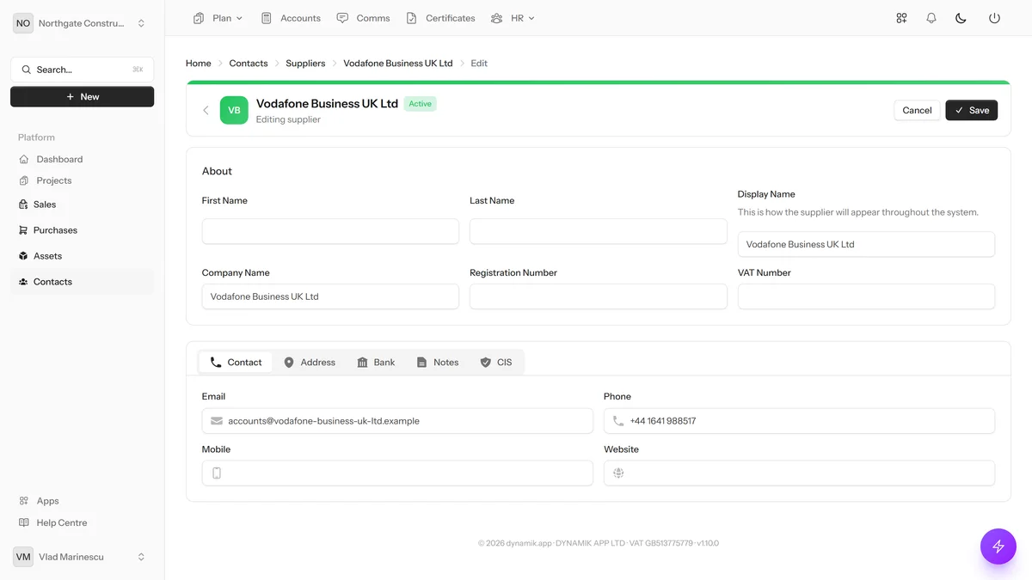1032x580 pixels.
Task: Click the New button in sidebar
Action: pos(83,97)
